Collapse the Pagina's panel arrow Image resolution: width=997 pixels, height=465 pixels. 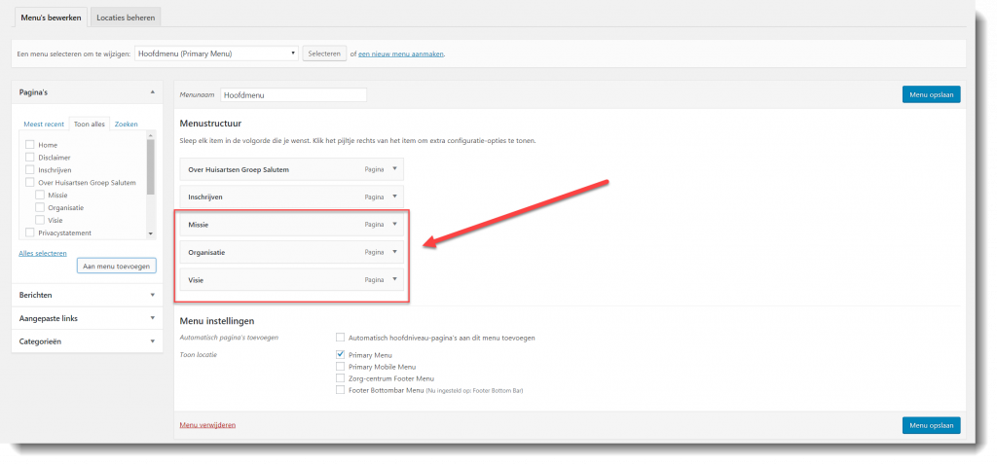click(x=152, y=92)
